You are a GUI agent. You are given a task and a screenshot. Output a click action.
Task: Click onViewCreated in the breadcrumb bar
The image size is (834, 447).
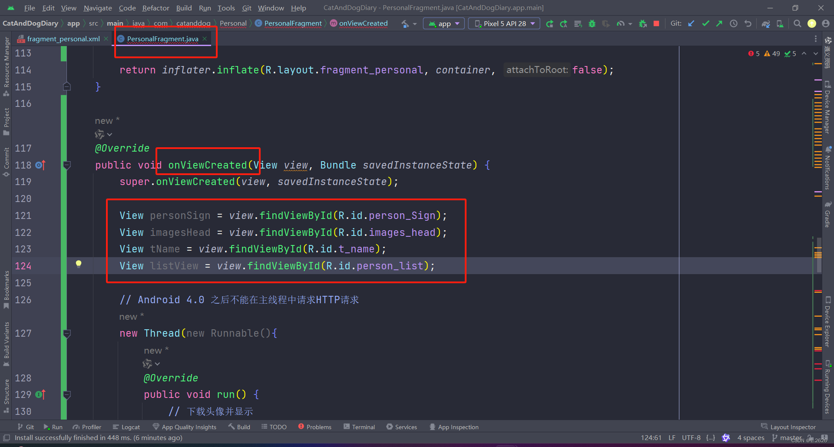tap(363, 23)
